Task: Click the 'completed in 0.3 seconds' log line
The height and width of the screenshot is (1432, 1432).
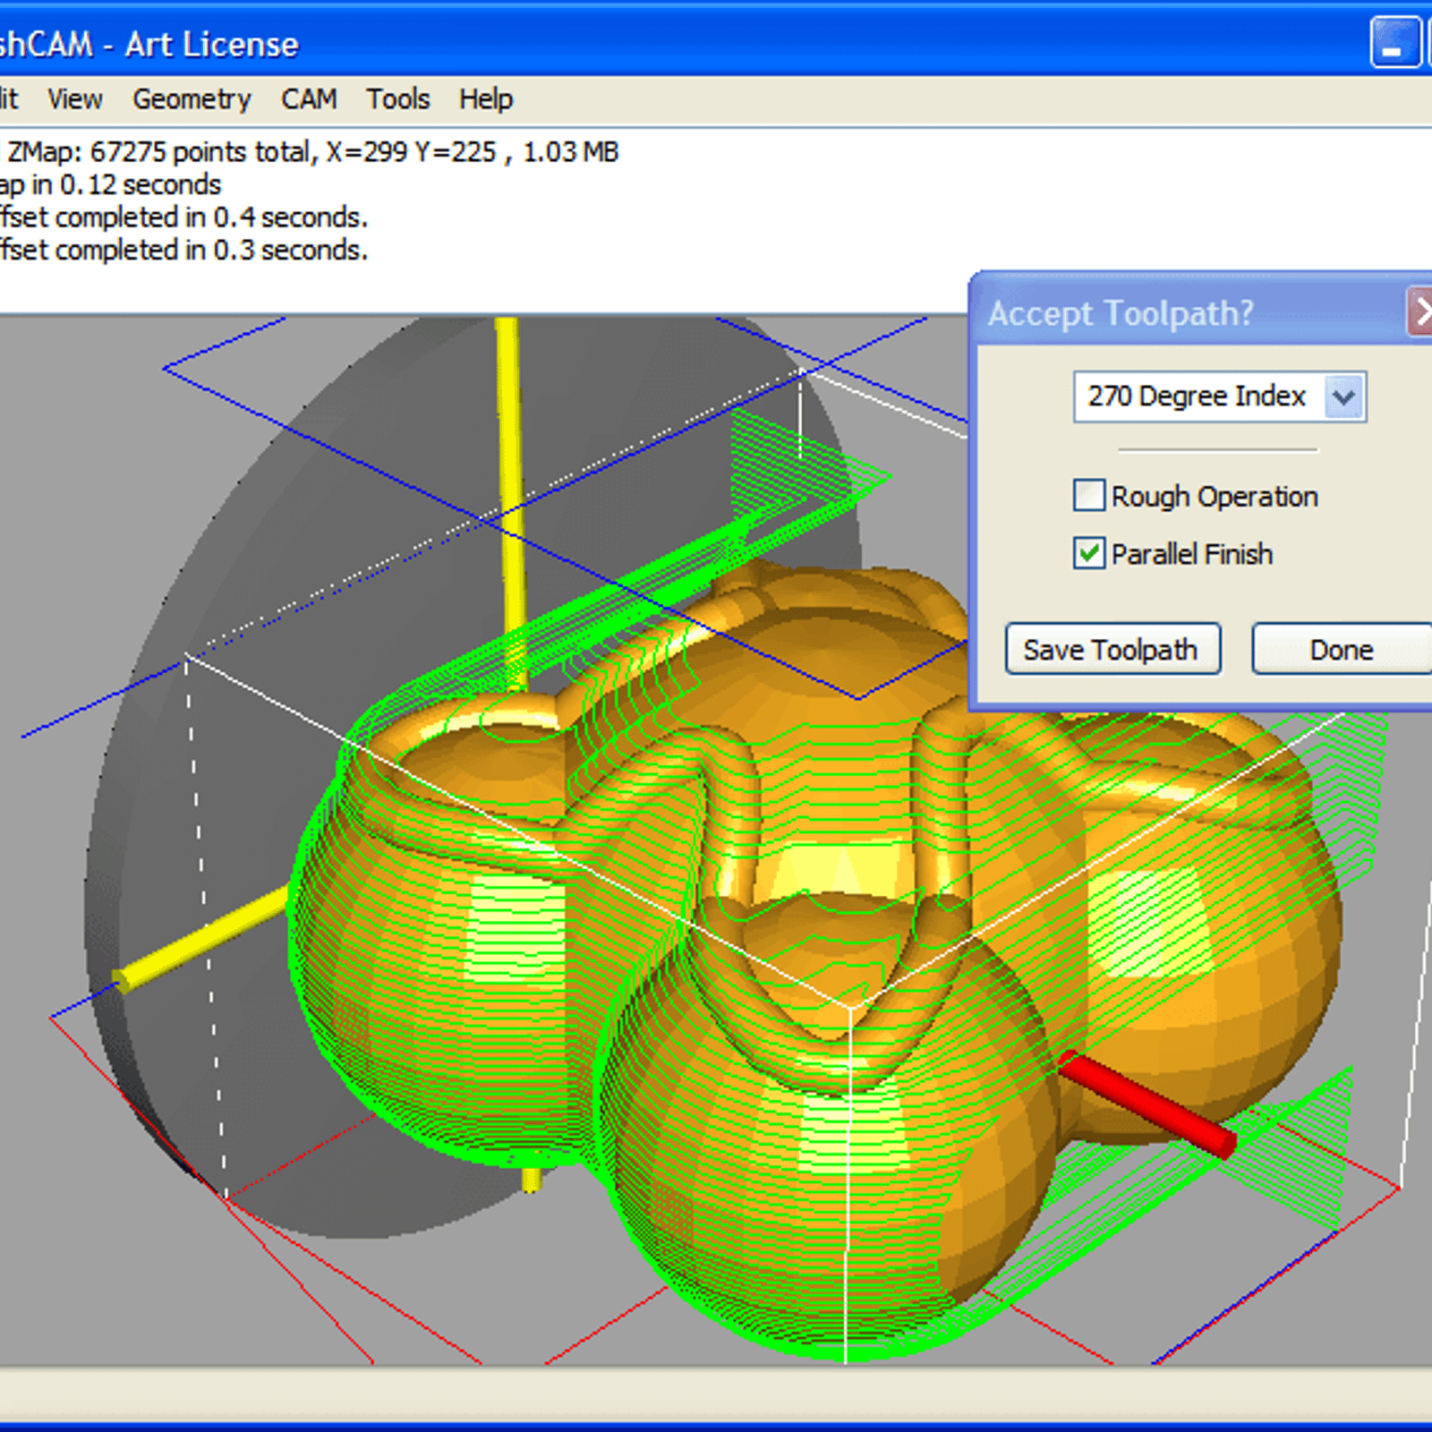Action: pyautogui.click(x=183, y=250)
